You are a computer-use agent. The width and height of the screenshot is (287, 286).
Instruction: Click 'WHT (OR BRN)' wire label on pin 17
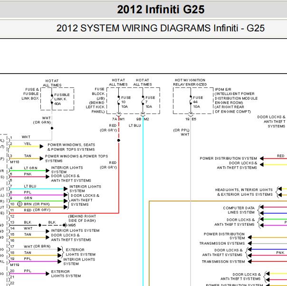click(x=37, y=247)
